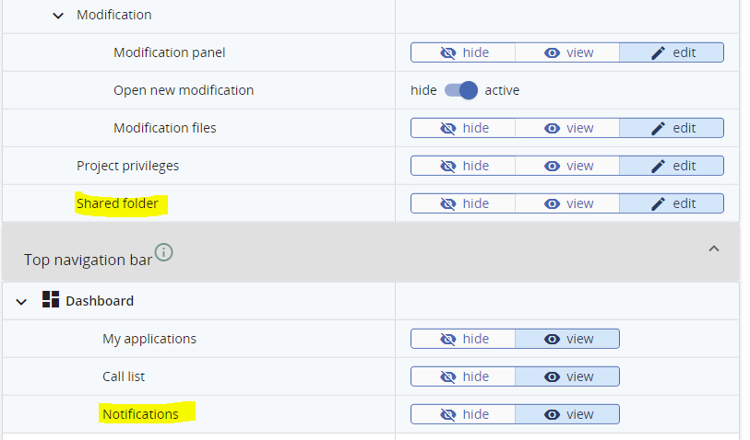Click the Top navigation bar header
Image resolution: width=750 pixels, height=440 pixels.
coord(88,260)
